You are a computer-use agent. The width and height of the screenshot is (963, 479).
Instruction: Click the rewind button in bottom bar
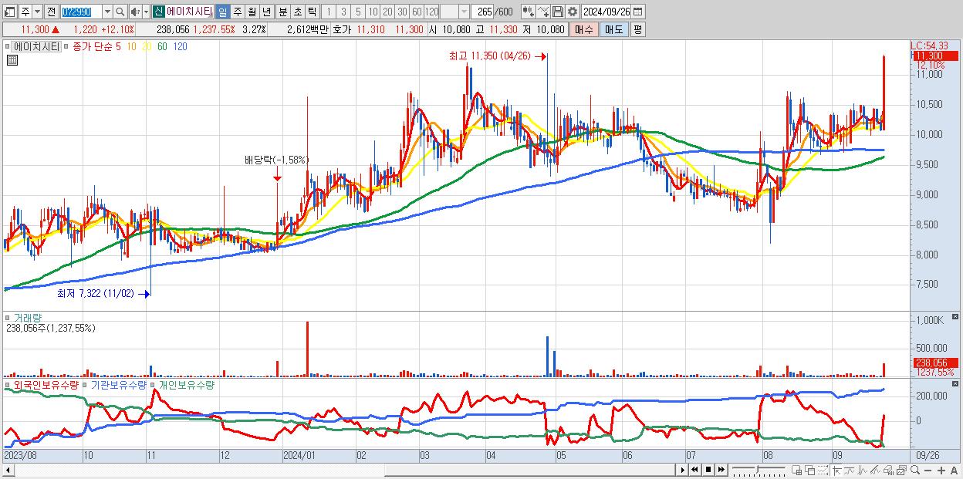tap(694, 469)
